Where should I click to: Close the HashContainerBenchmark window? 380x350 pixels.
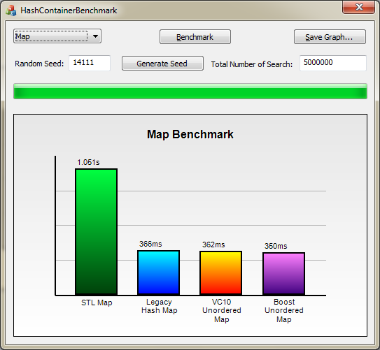(x=359, y=7)
